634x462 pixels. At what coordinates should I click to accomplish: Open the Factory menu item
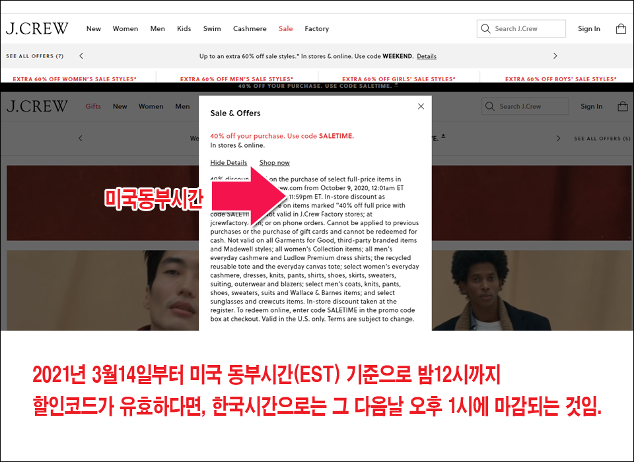[316, 28]
